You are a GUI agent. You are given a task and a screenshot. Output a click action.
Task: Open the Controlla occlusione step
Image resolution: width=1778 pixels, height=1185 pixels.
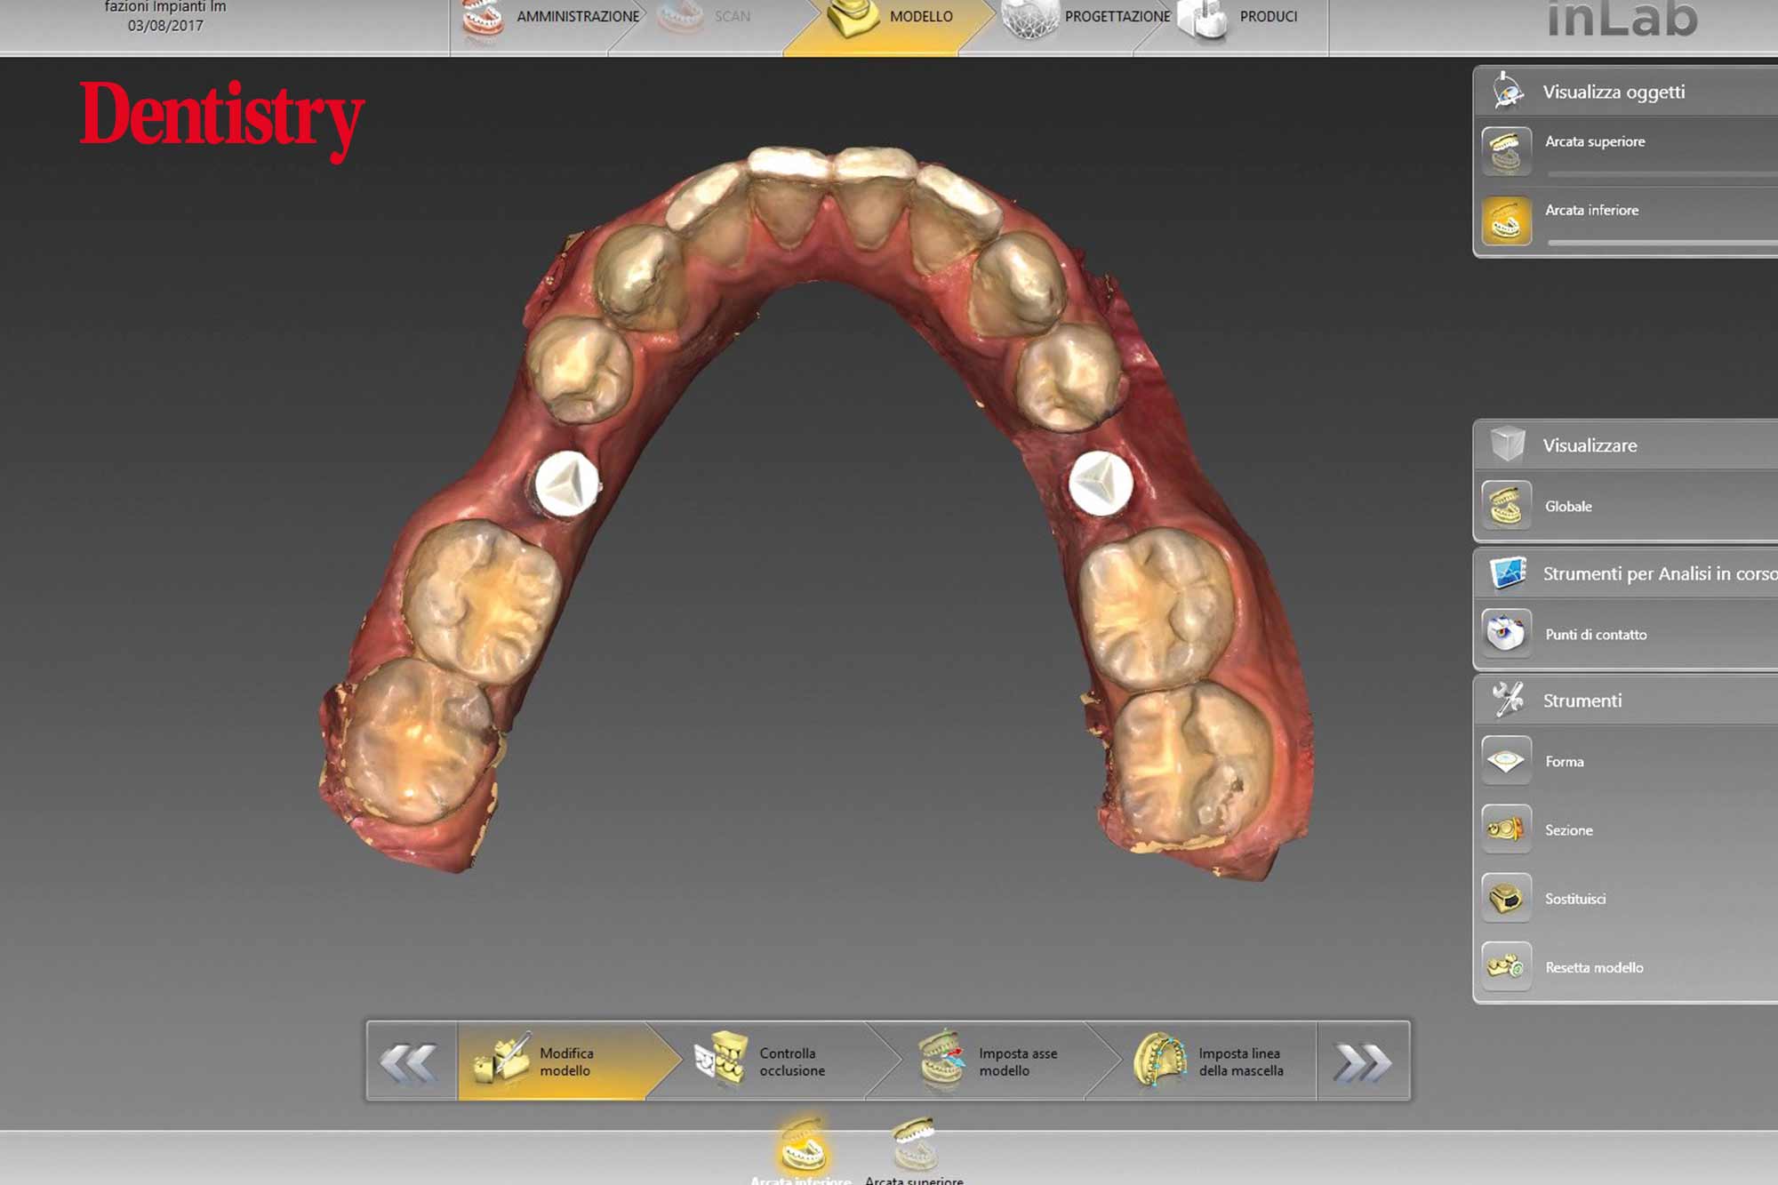tap(773, 1061)
